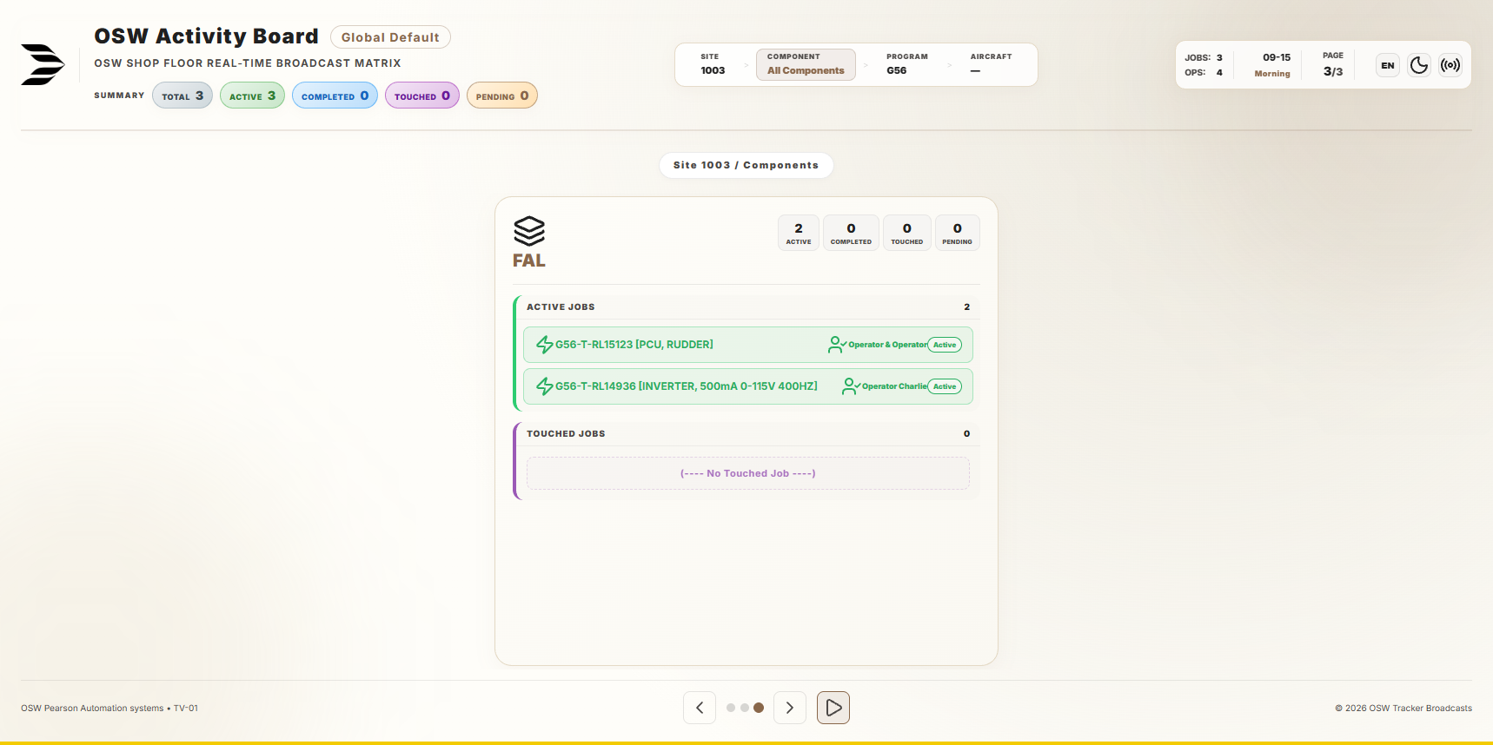Screen dimensions: 1493x745
Task: Filter by Active 3 summary pill
Action: [x=252, y=96]
